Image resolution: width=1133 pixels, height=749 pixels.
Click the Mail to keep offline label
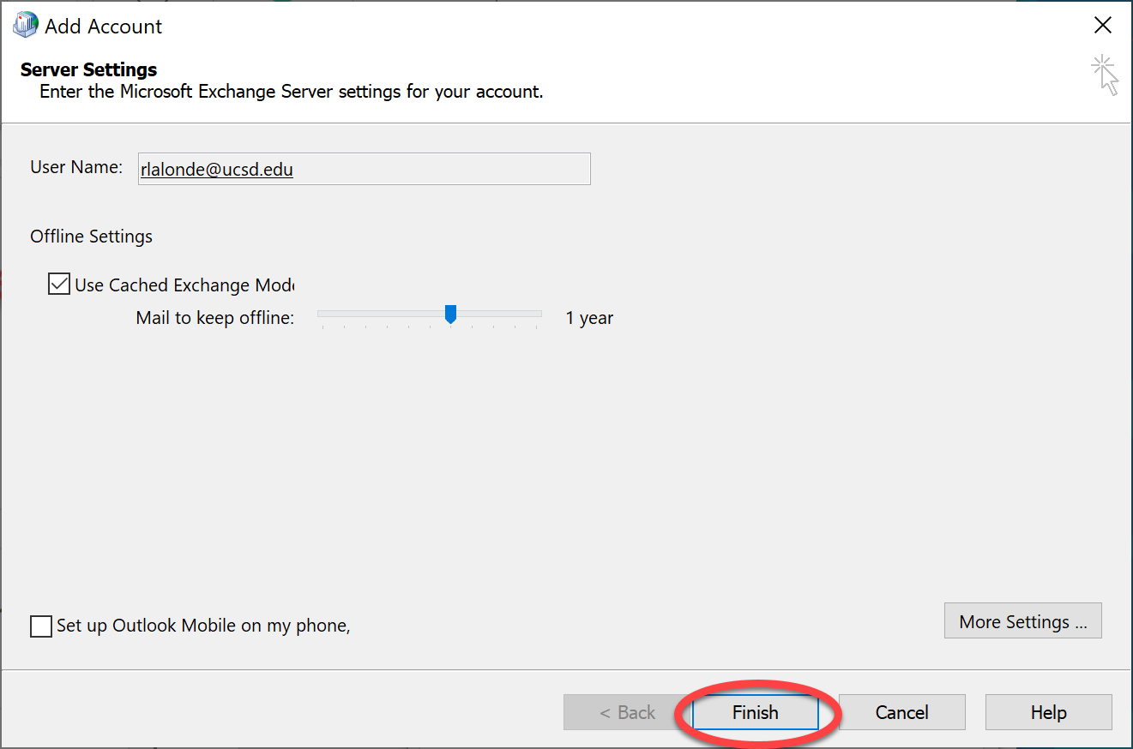215,318
